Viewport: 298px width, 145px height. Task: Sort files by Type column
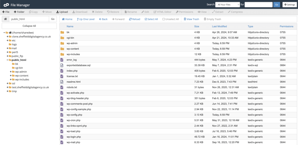250,26
